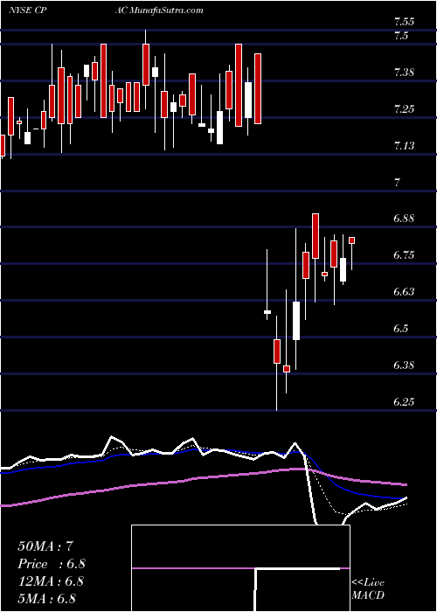Screen dimensions: 437x612
Task: Click the AC MunafaSutra.com title text
Action: click(x=159, y=10)
